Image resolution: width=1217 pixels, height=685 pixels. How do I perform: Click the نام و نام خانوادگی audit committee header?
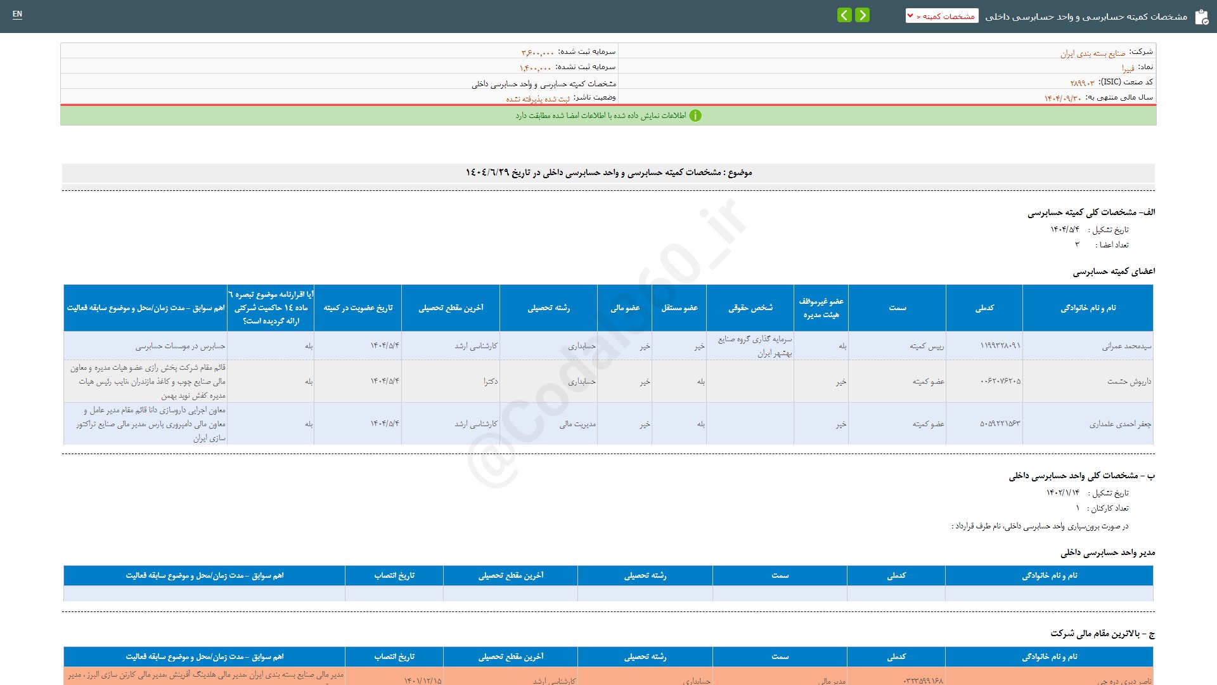point(1088,308)
